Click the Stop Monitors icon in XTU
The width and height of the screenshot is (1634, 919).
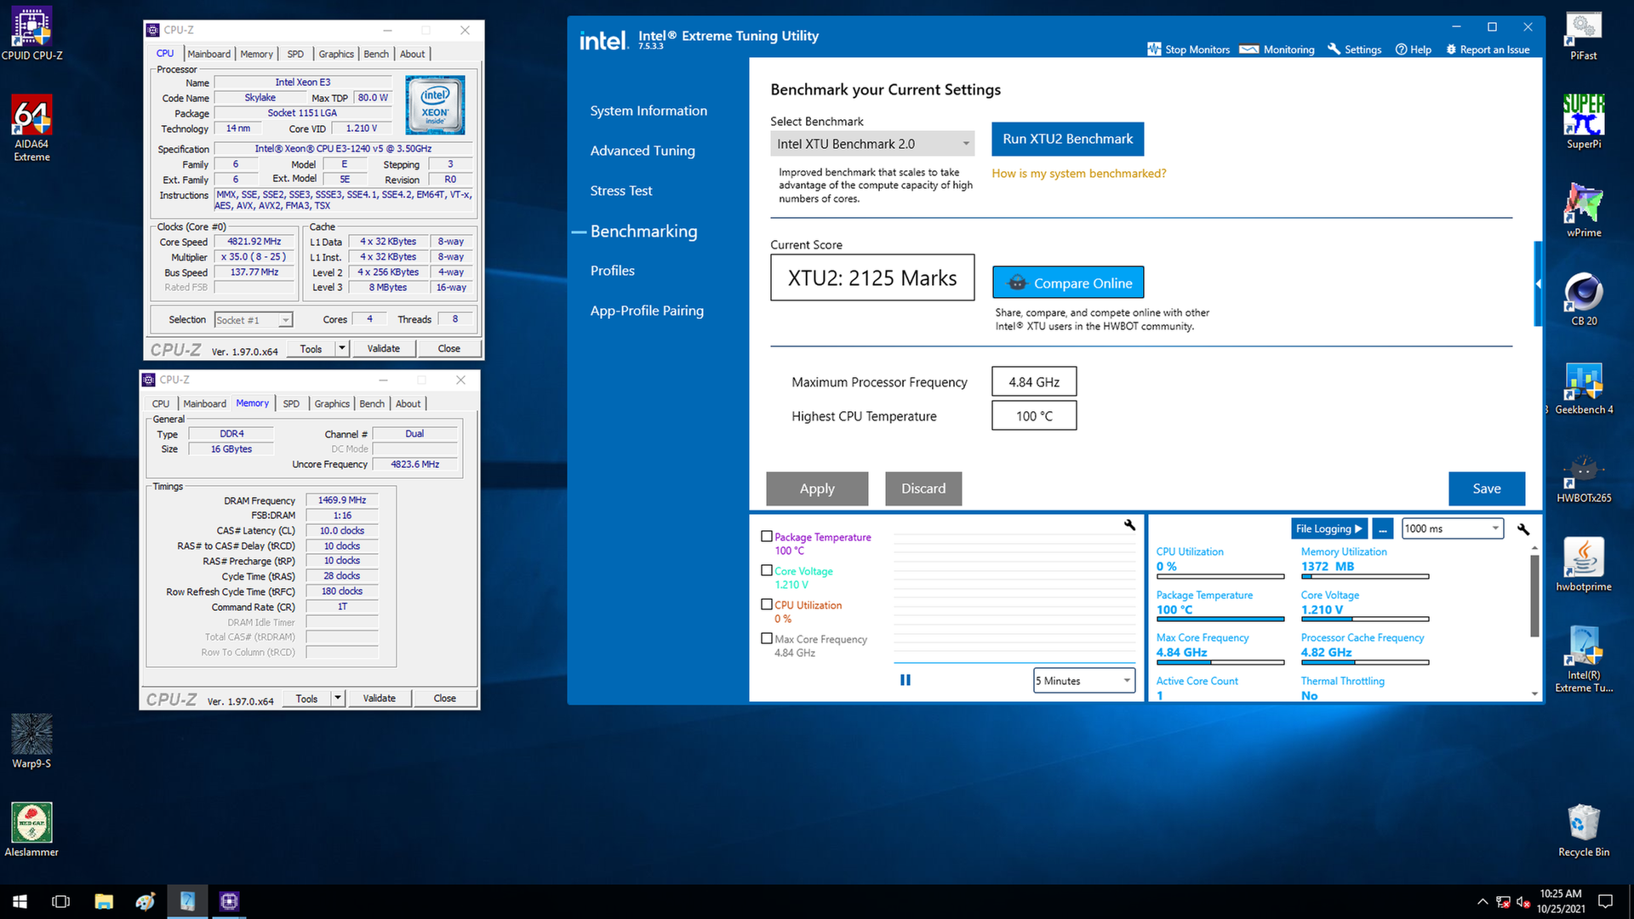[x=1154, y=49]
